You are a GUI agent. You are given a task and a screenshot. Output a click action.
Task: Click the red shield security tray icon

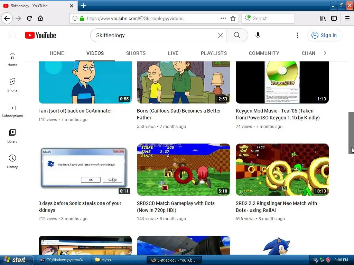328,260
